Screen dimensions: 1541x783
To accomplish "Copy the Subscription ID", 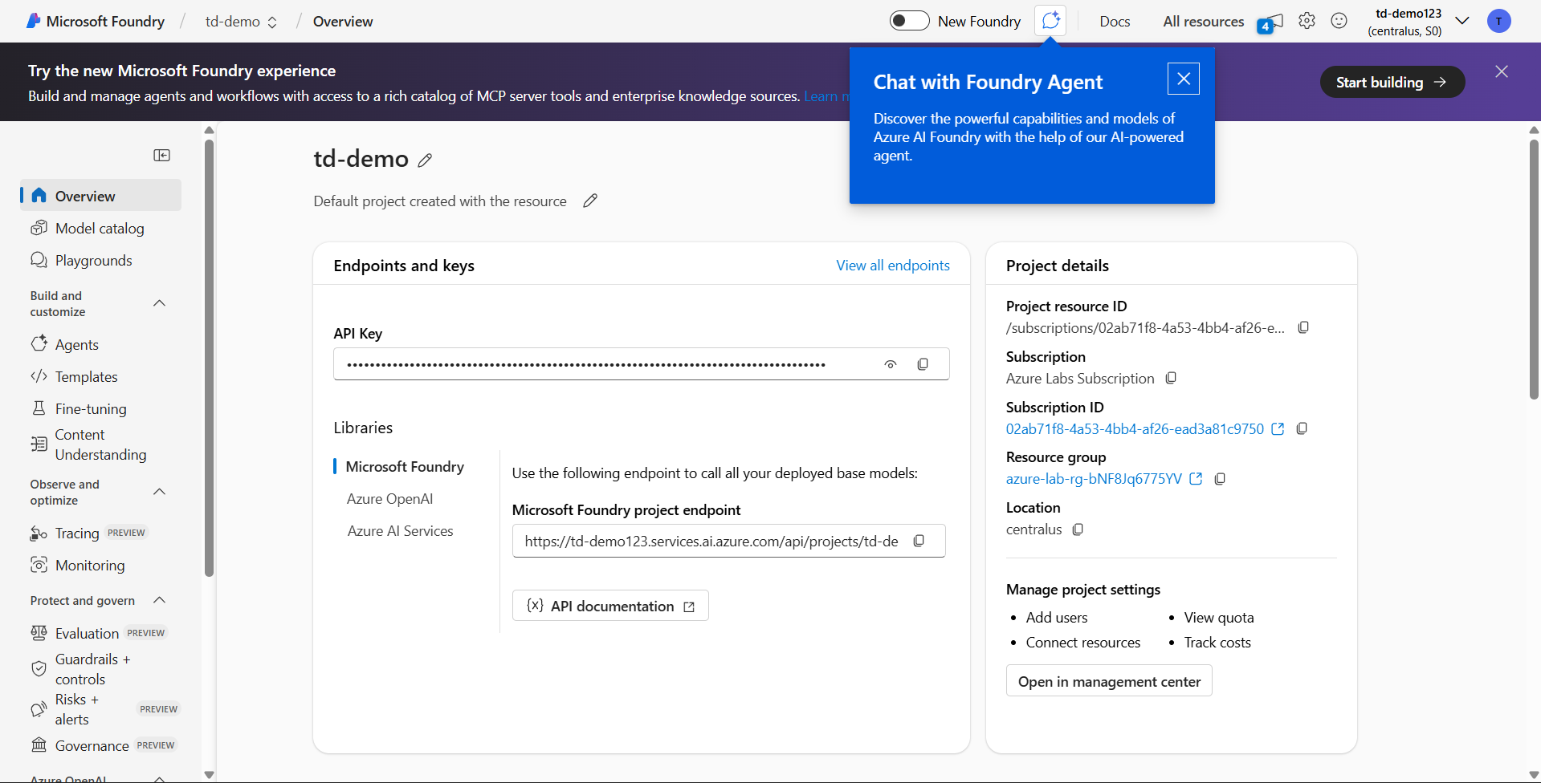I will coord(1302,428).
